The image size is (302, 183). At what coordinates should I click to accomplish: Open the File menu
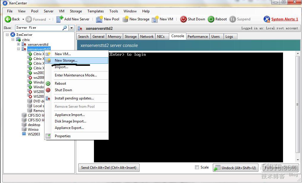9,11
